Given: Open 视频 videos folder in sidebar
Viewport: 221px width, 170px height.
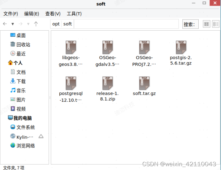Looking at the screenshot, I should 18,109.
